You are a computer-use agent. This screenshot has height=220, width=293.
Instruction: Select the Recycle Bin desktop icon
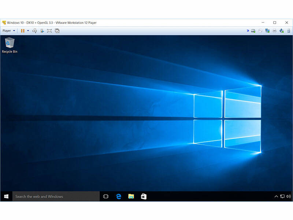[x=10, y=45]
